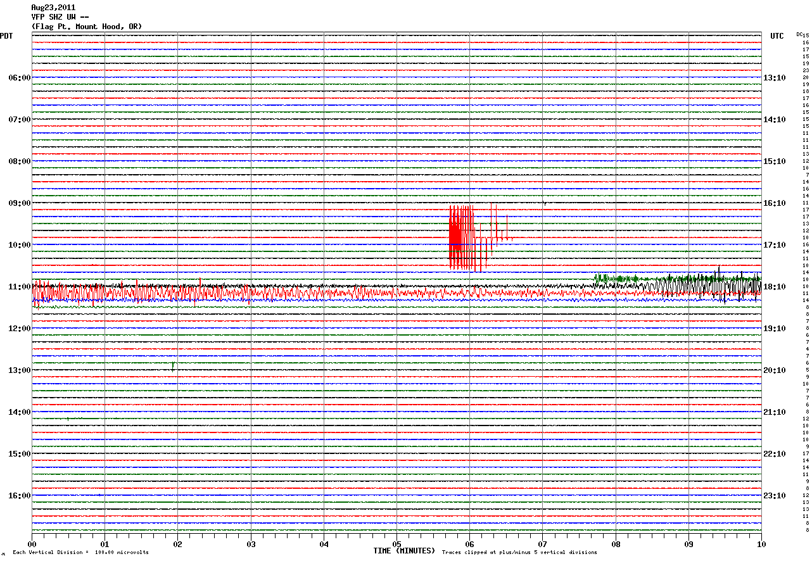812x561 pixels.
Task: Click the green spike on the 13:00 trace
Action: coord(173,365)
